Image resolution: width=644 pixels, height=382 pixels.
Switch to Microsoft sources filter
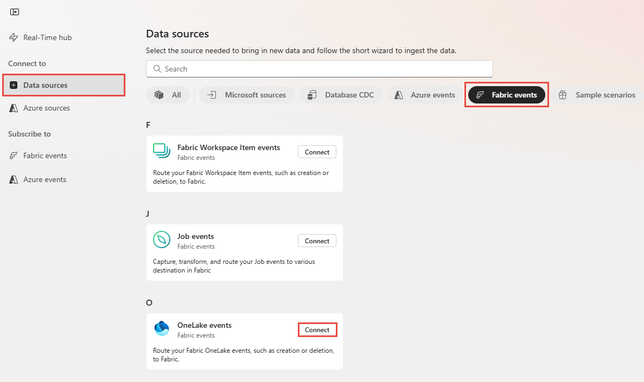click(x=247, y=95)
